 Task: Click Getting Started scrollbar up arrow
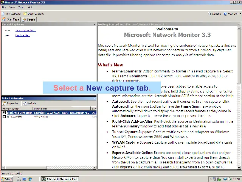click(x=239, y=28)
